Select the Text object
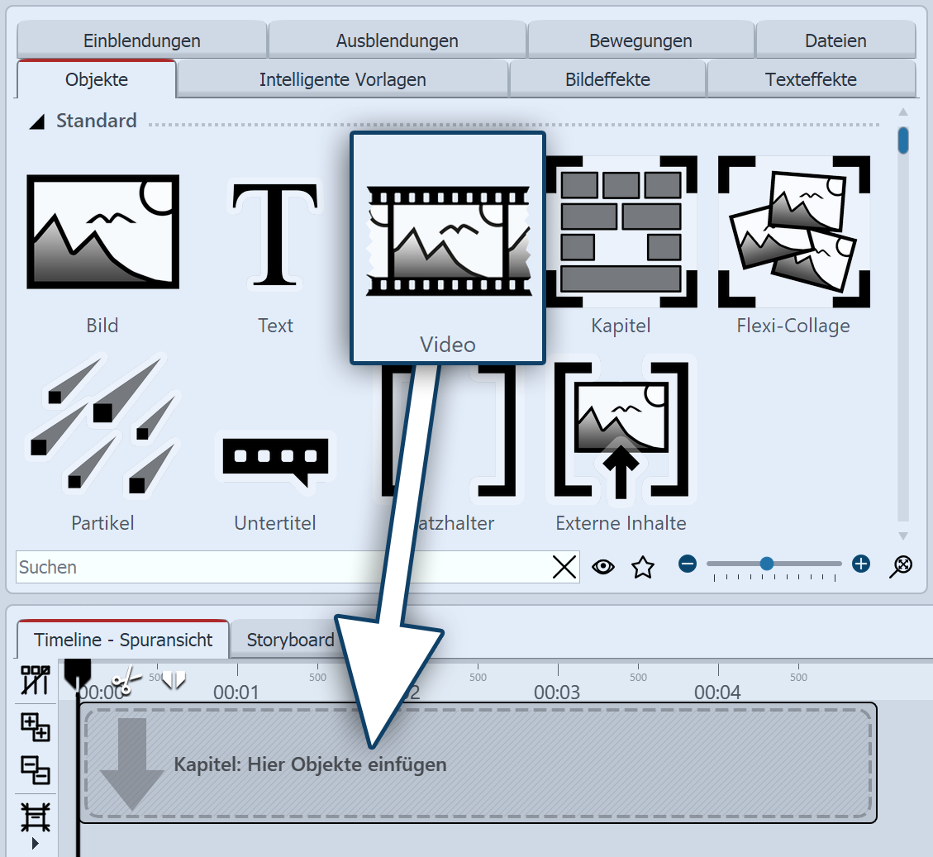933x857 pixels. tap(275, 232)
